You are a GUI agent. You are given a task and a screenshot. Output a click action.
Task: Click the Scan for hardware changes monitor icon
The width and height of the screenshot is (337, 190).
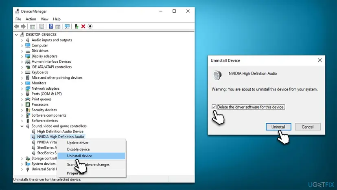pyautogui.click(x=67, y=26)
